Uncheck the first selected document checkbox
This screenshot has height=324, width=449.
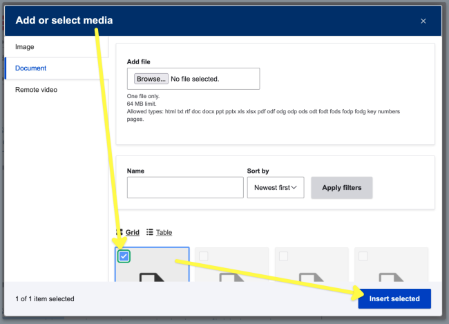pos(124,256)
